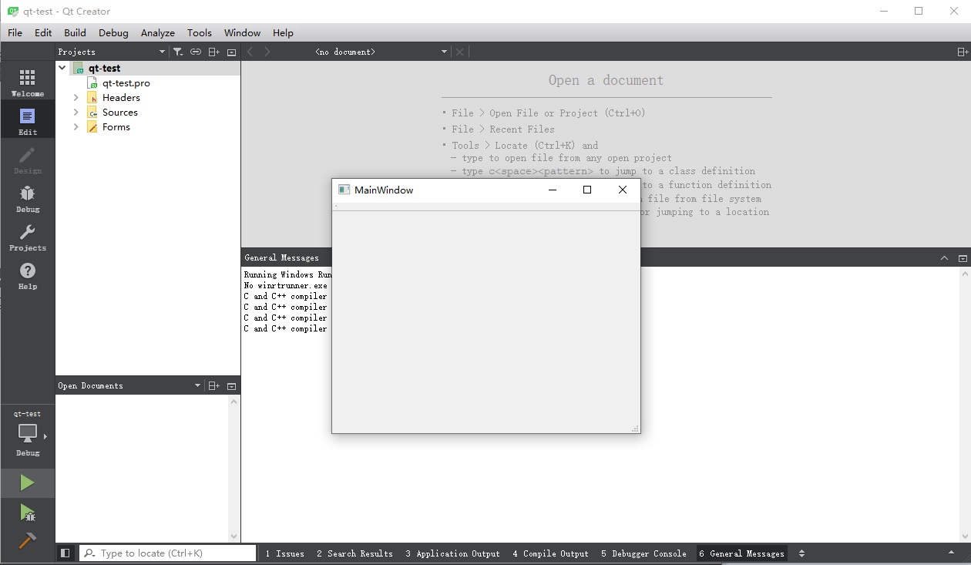Toggle the left sidebar visibility
This screenshot has width=971, height=565.
66,553
